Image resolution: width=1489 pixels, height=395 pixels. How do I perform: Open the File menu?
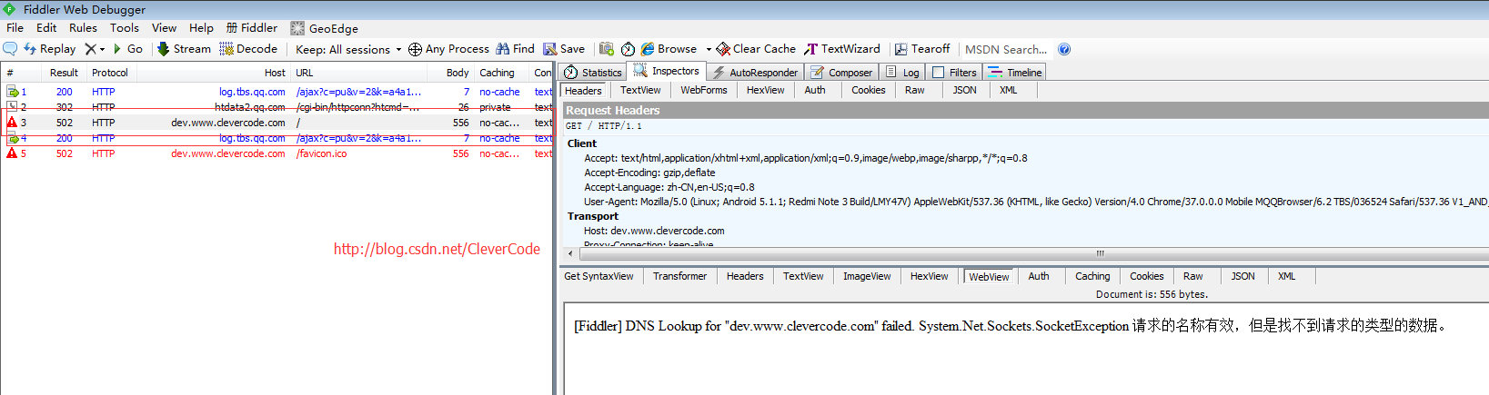click(15, 28)
